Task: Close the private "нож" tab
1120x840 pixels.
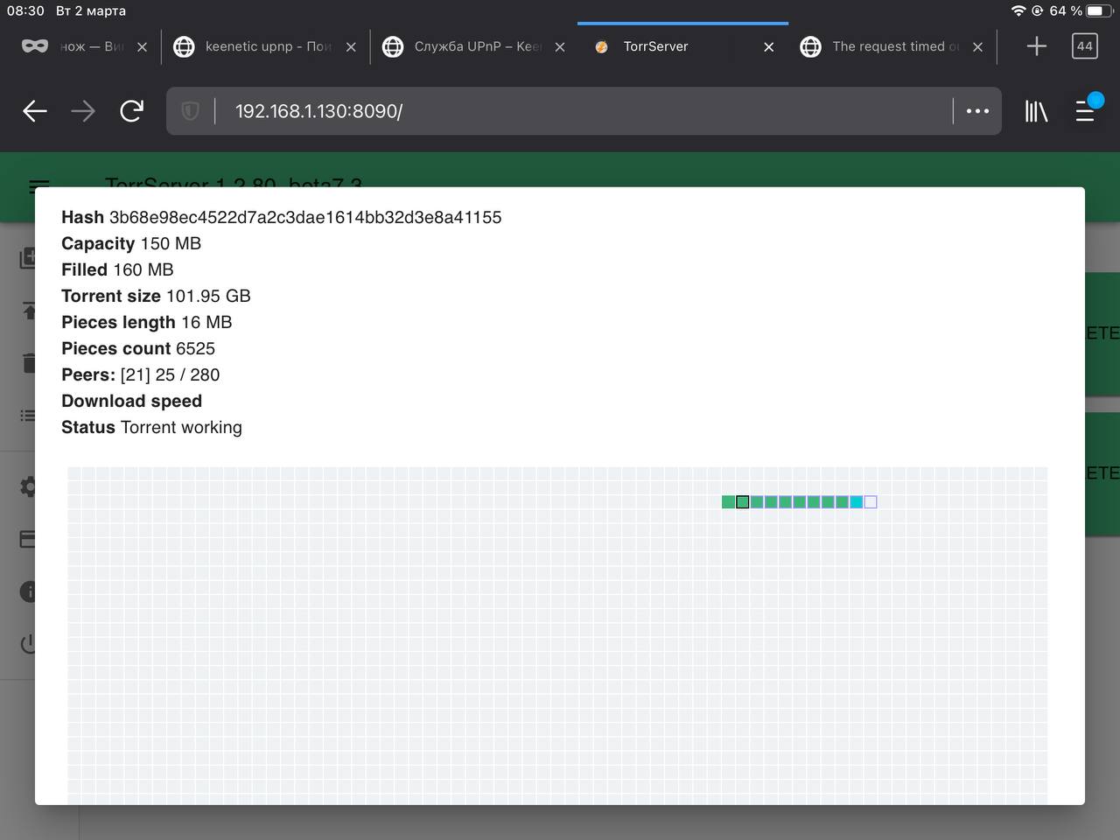Action: pyautogui.click(x=142, y=47)
